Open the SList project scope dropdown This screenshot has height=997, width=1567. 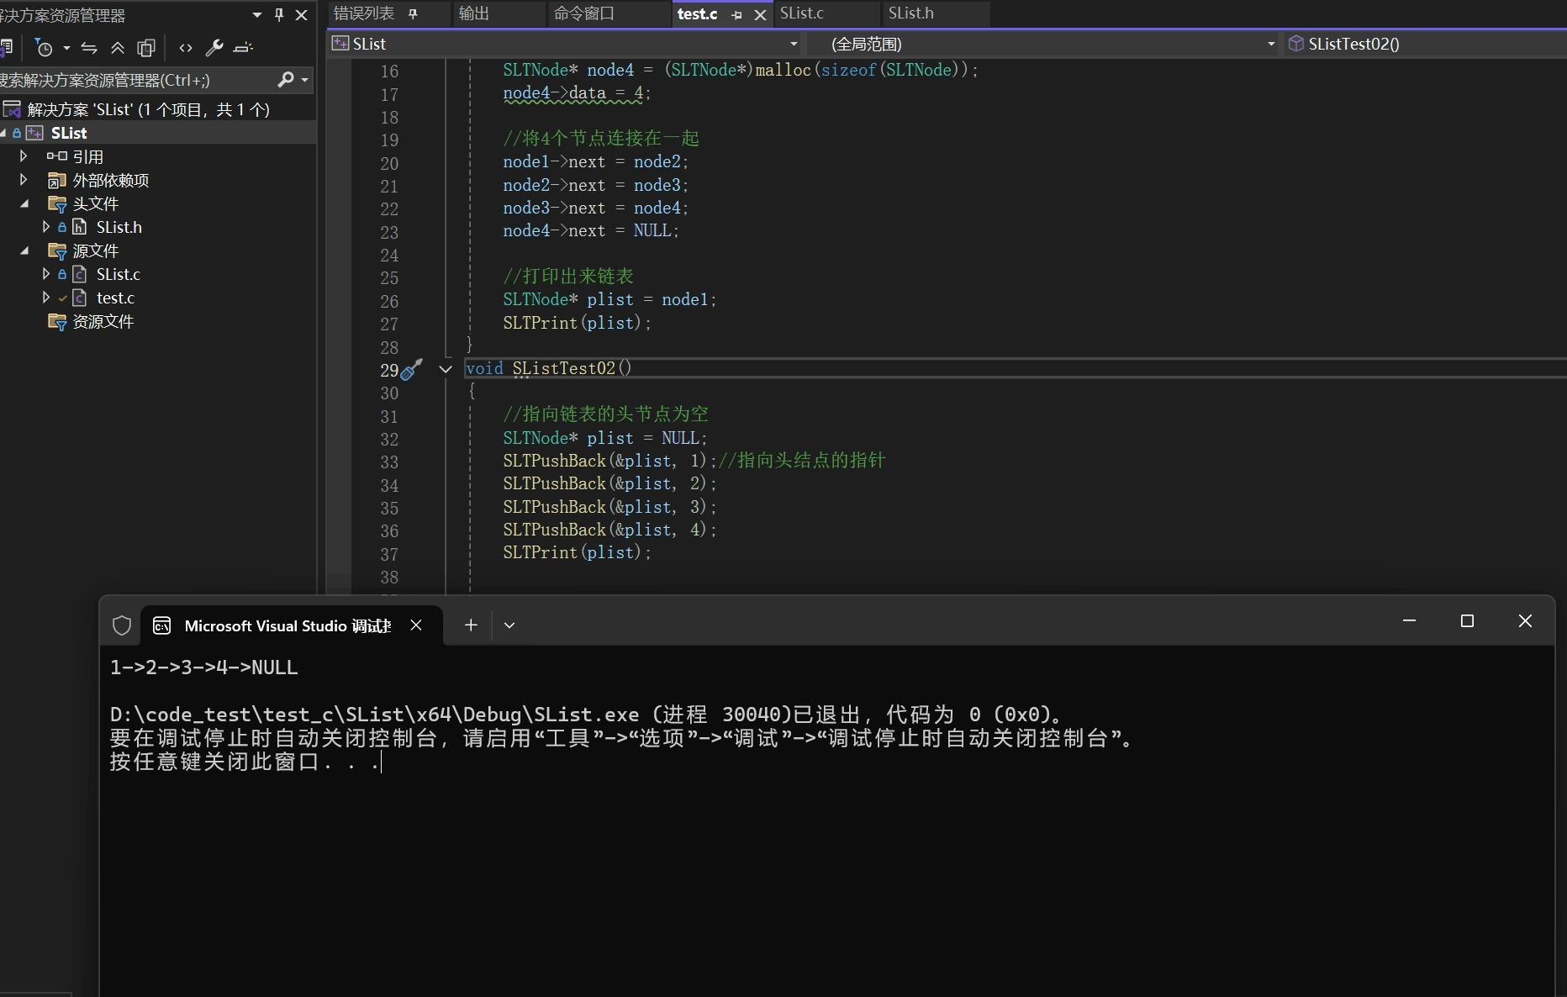(793, 44)
